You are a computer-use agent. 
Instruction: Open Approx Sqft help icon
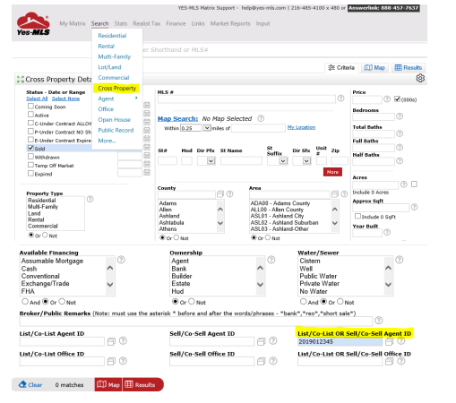[x=414, y=207]
